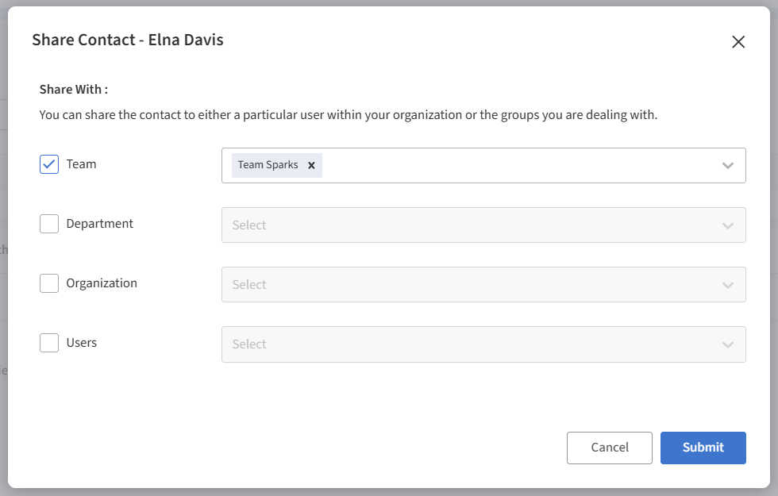Check the Users checkbox
The width and height of the screenshot is (778, 496).
click(49, 343)
